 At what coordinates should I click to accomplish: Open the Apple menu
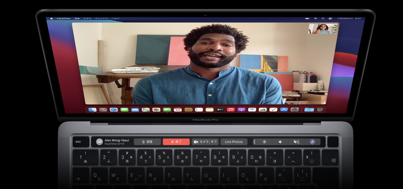click(52, 19)
